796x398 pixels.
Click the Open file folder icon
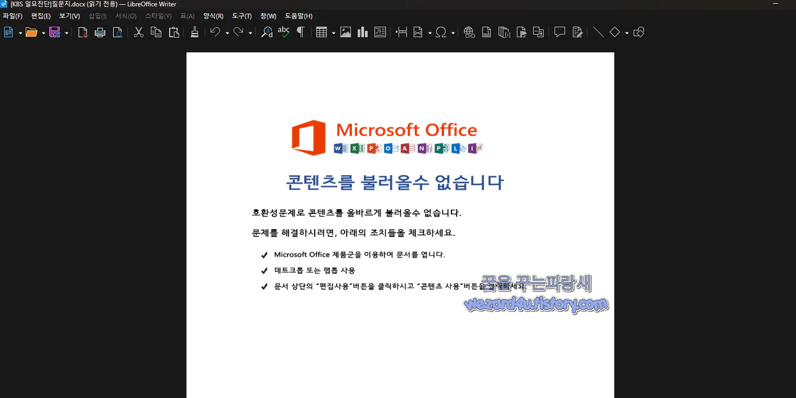32,32
